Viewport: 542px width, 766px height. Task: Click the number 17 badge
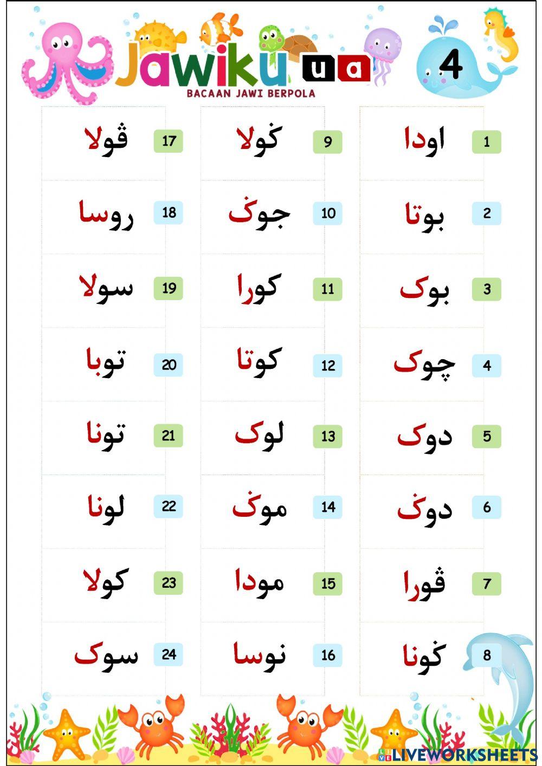click(169, 141)
